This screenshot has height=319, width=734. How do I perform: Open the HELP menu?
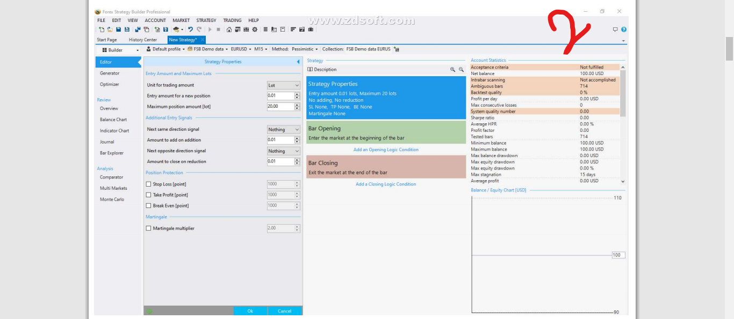tap(254, 20)
